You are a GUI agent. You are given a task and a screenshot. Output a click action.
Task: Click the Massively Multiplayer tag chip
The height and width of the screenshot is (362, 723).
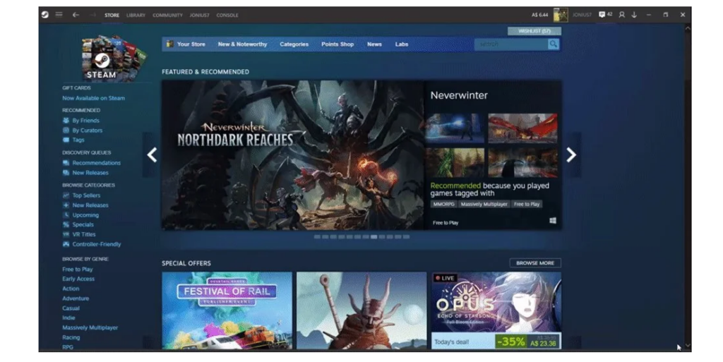tap(484, 204)
